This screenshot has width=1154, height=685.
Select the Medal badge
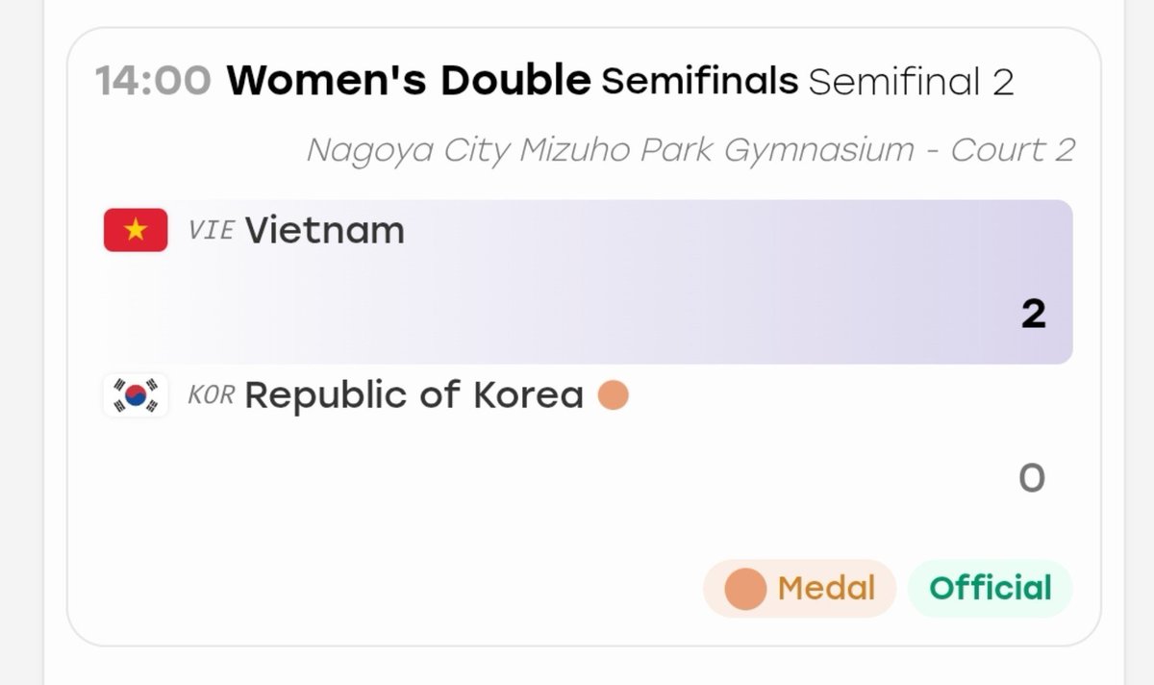800,589
